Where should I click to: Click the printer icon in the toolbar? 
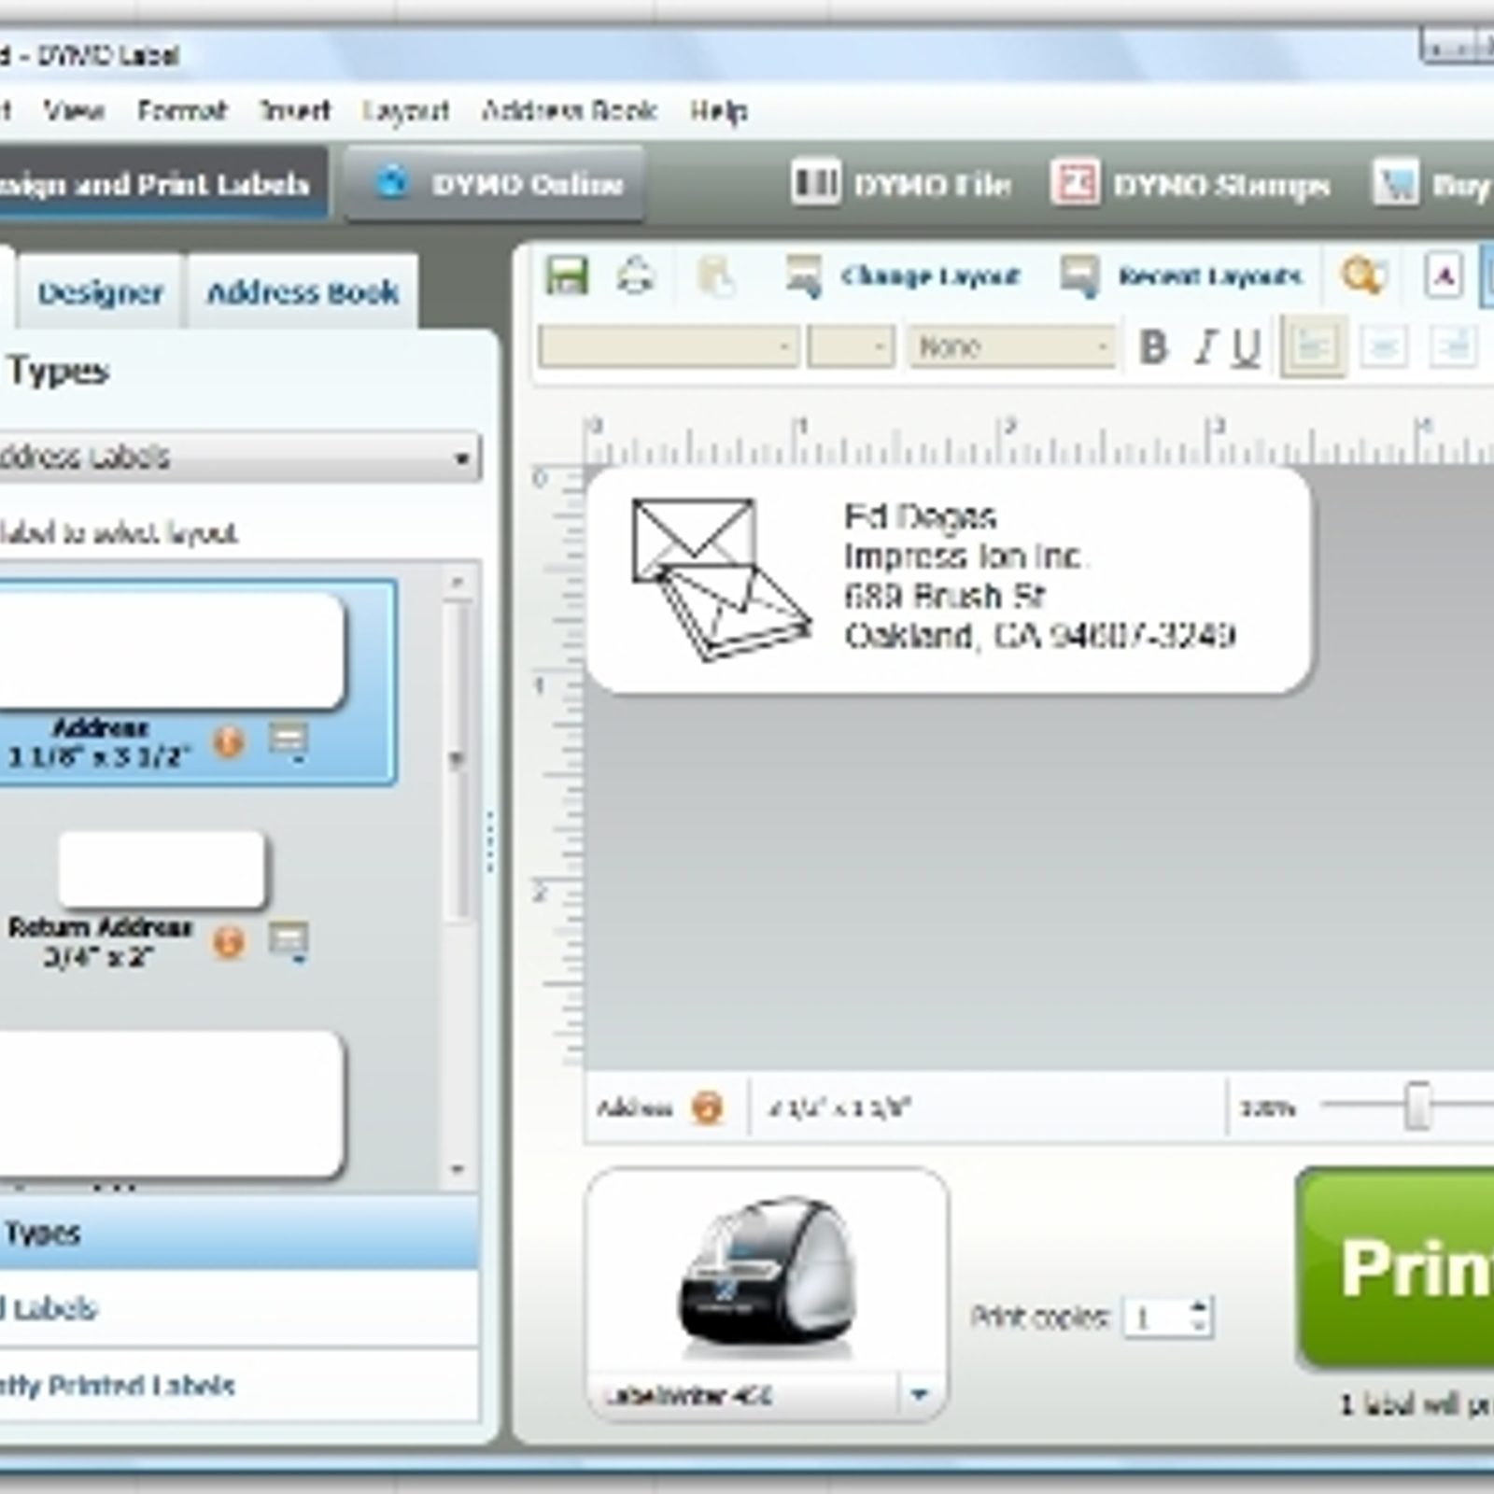[636, 276]
